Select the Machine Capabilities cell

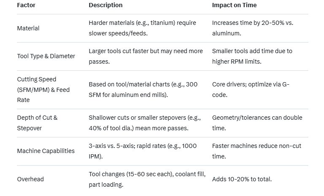(46, 151)
